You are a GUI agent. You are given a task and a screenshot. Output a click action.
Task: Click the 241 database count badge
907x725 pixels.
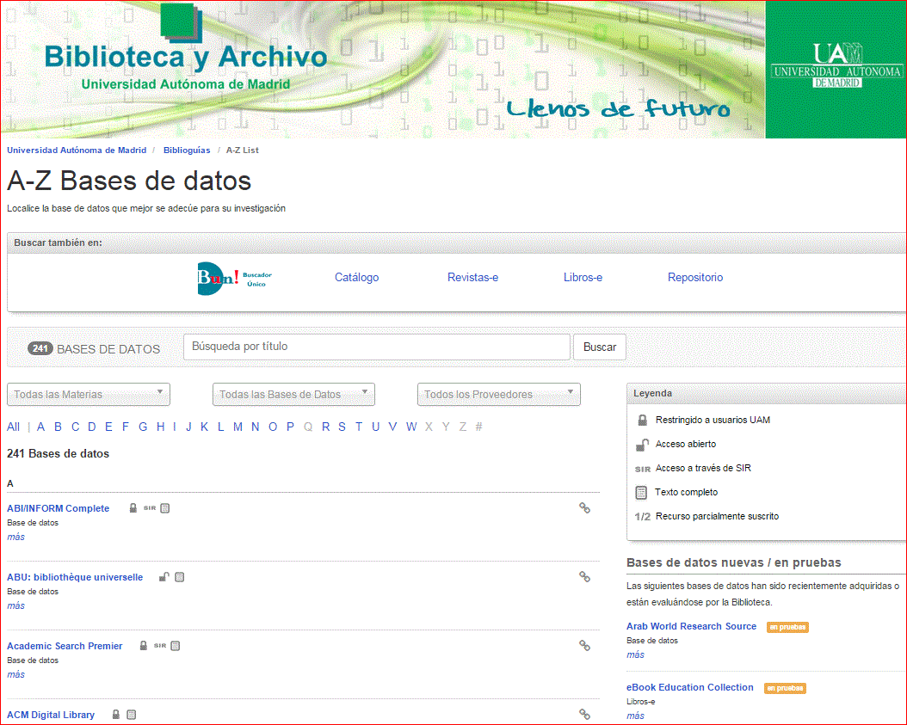(40, 348)
